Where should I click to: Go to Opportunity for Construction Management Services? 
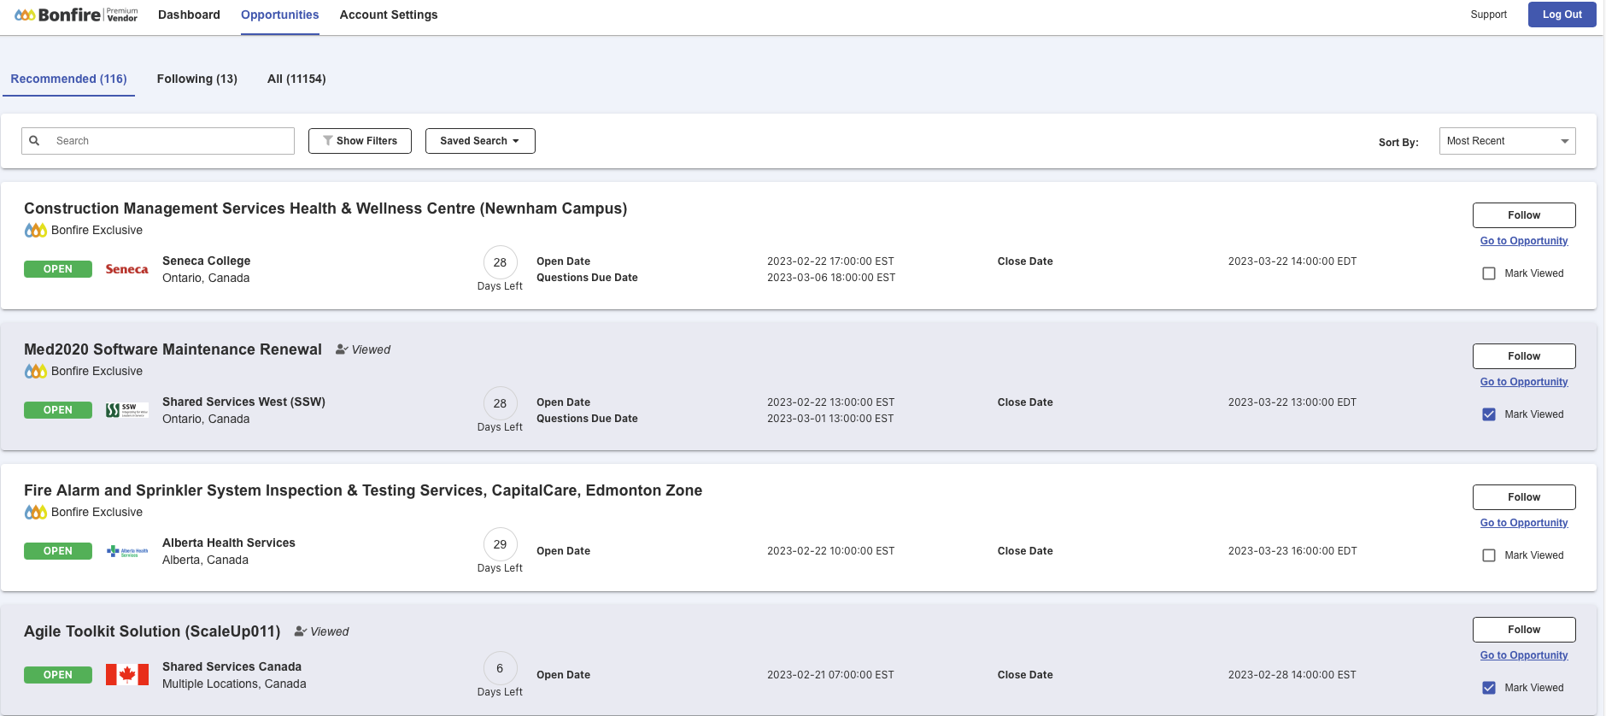point(1524,241)
